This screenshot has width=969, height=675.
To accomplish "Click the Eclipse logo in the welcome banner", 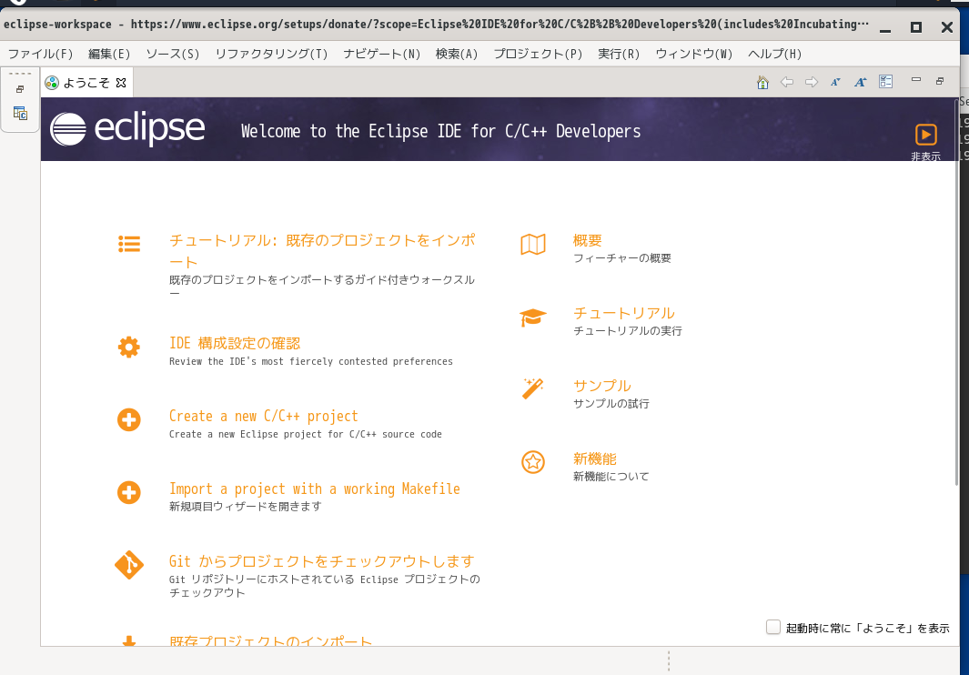I will (x=127, y=129).
